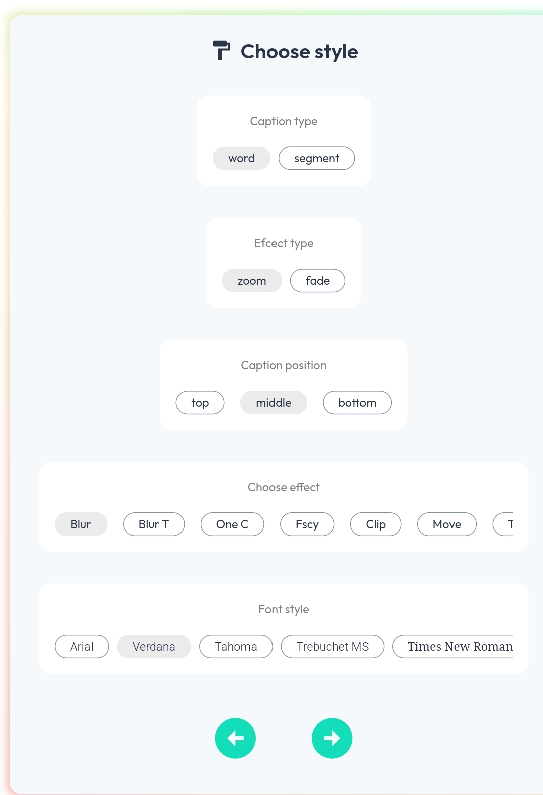Set caption position to middle
Viewport: 543px width, 795px height.
pyautogui.click(x=274, y=403)
